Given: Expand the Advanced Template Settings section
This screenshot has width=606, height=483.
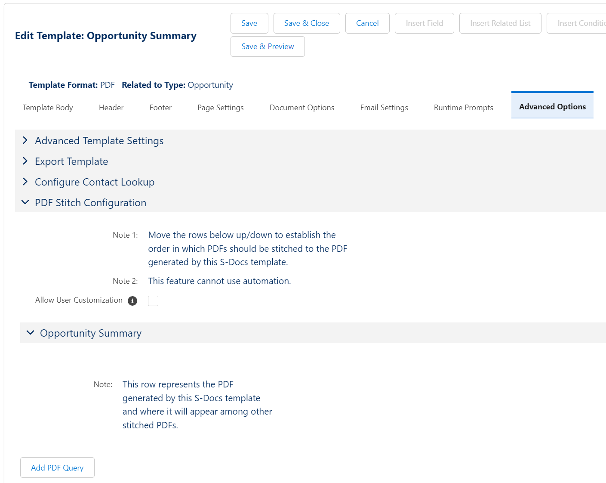Looking at the screenshot, I should 310,140.
